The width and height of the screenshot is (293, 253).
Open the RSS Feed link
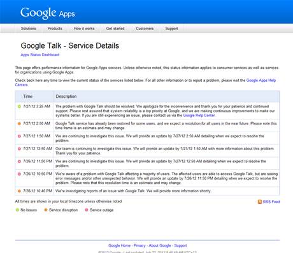coord(271,202)
